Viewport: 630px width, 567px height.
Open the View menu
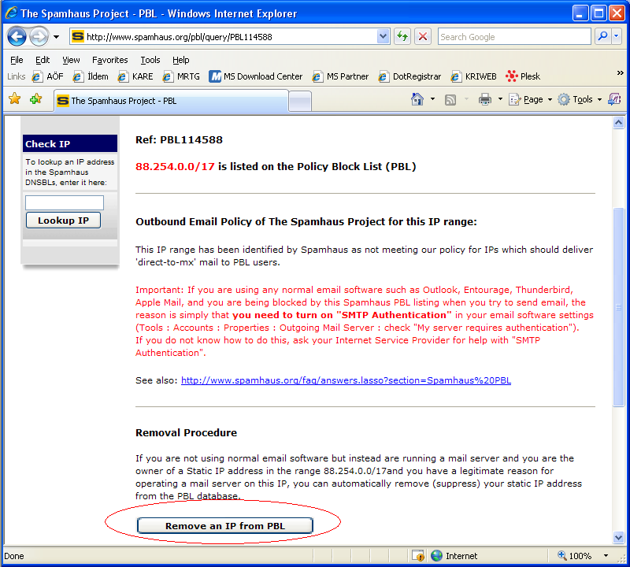tap(71, 60)
